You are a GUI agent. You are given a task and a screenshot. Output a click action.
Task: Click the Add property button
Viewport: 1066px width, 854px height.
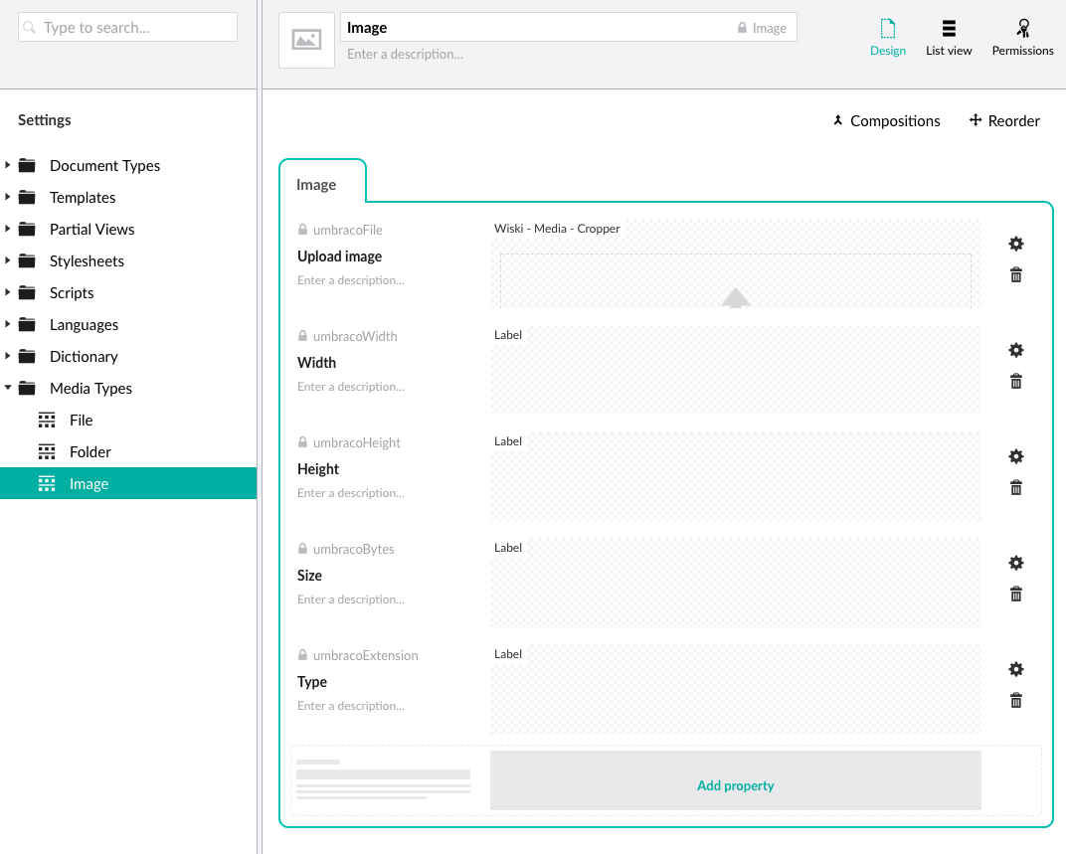[x=735, y=785]
